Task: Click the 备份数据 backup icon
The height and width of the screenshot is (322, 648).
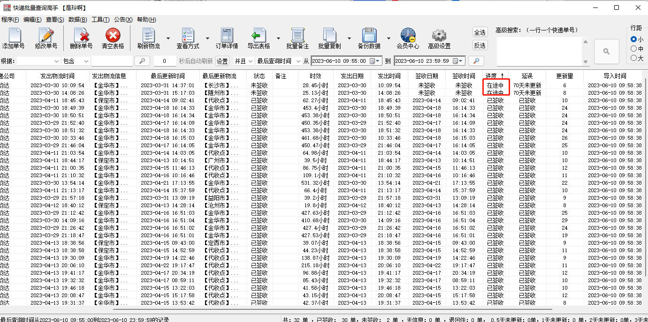Action: click(369, 37)
